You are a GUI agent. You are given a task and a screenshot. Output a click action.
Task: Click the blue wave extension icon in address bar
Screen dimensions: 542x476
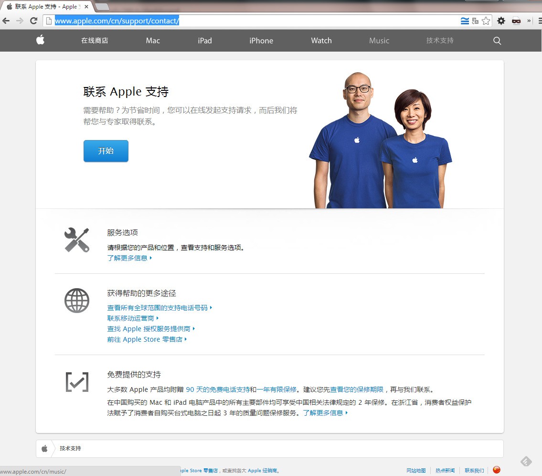[464, 21]
